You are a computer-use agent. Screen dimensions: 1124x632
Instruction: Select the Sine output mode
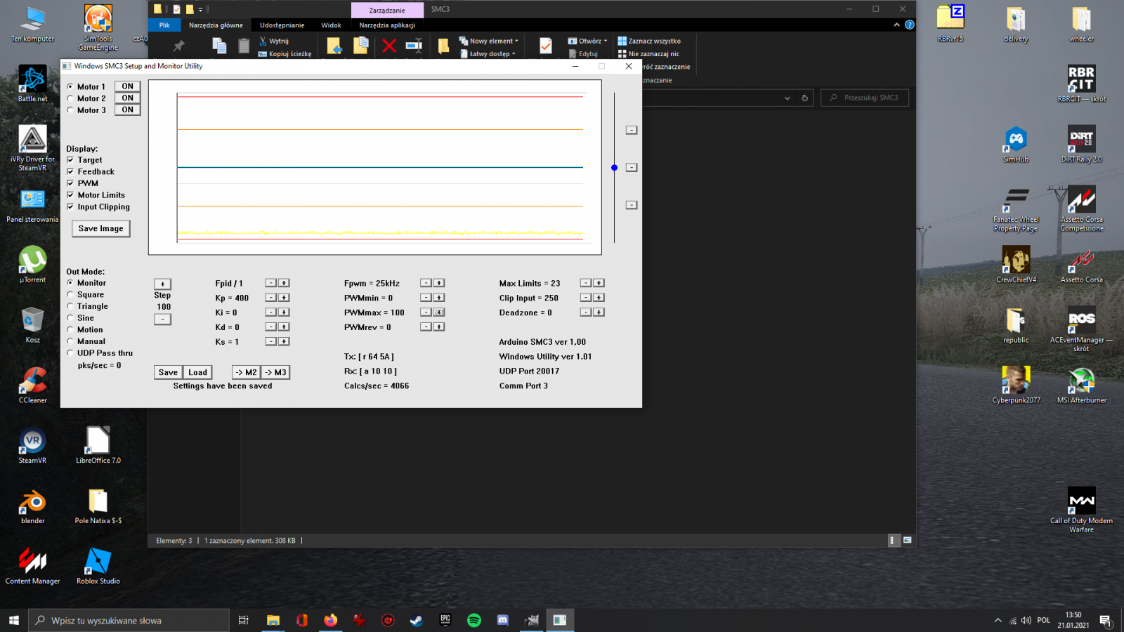(70, 318)
